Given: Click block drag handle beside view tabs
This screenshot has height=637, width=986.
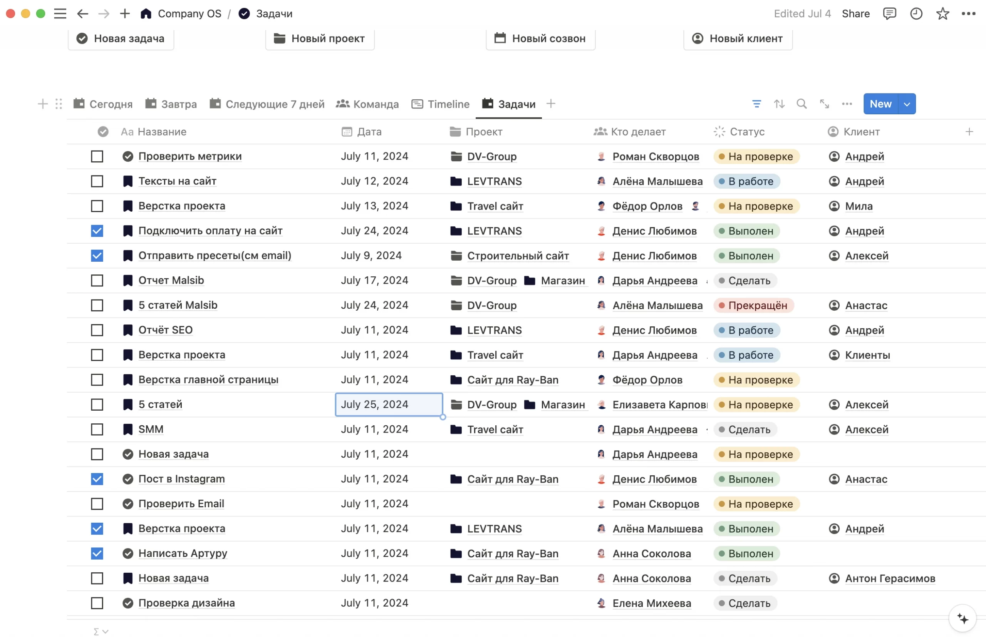Looking at the screenshot, I should coord(59,104).
